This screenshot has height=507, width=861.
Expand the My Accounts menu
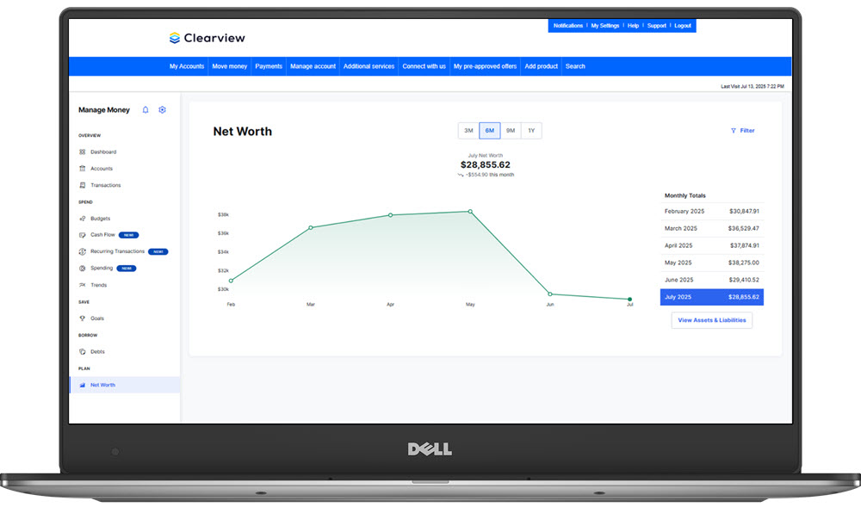tap(187, 66)
